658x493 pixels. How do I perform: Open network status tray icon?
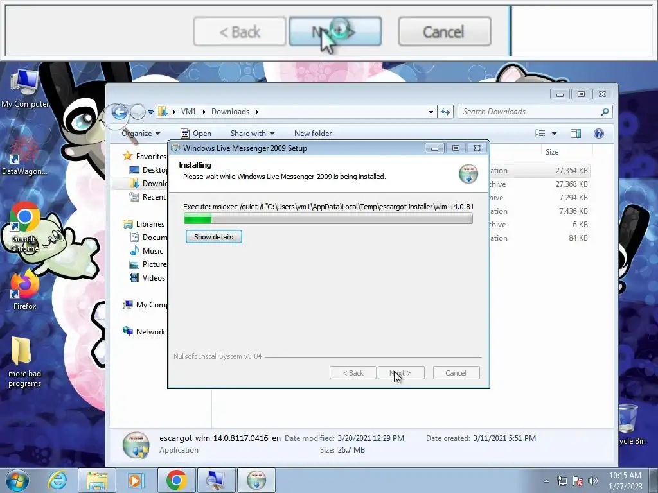click(x=562, y=481)
